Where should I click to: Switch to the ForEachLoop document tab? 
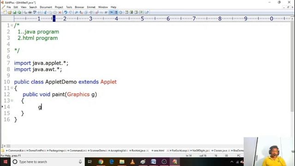coord(179,151)
